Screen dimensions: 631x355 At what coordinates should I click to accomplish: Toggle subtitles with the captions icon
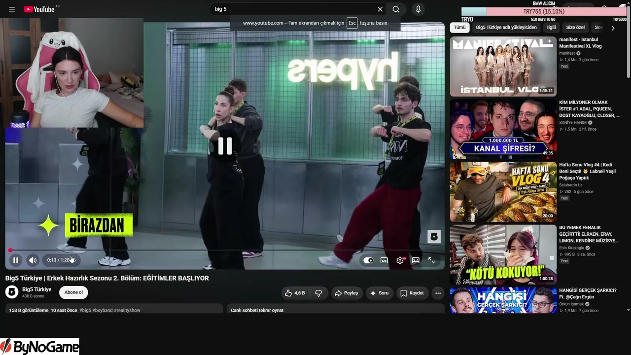tap(384, 260)
